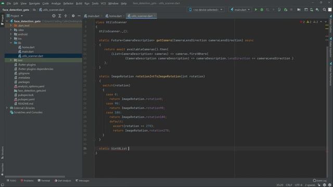The height and width of the screenshot is (187, 333).
Task: Open Flutter Outline side tool window
Action: pos(331,24)
